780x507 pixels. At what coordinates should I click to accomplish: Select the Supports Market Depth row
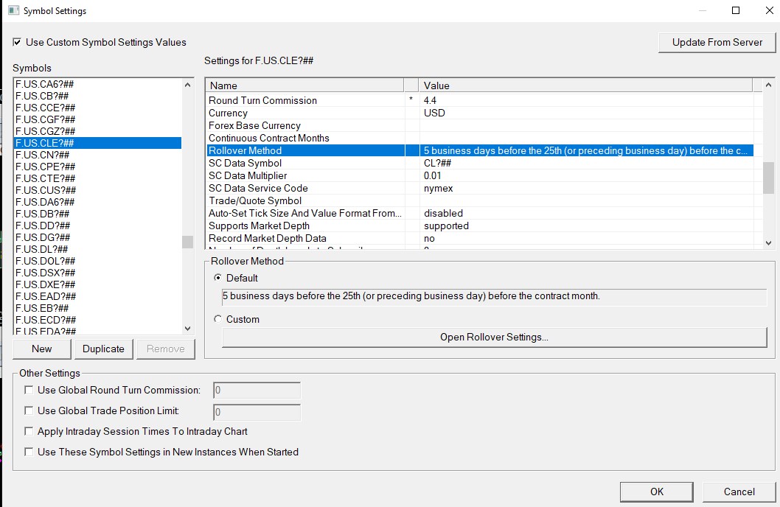point(480,226)
